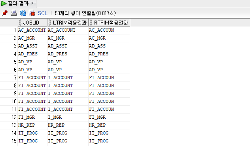Select row 10 LTRIM cell I_ACCOUNT

(x=68, y=101)
